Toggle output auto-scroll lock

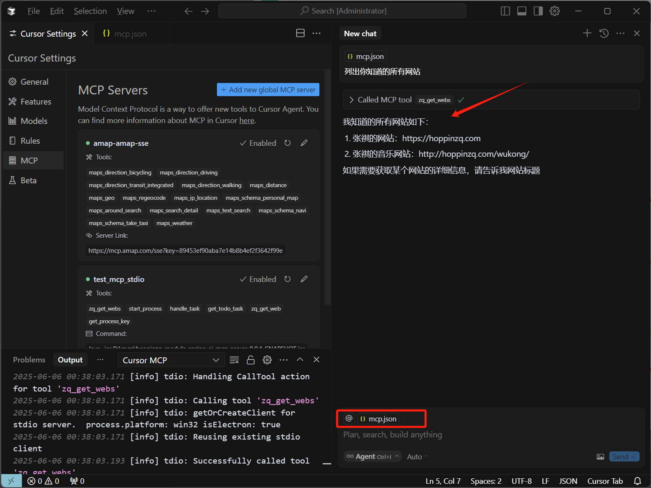coord(251,360)
